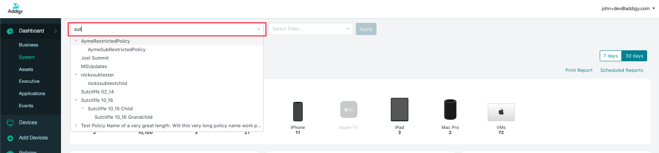Select the VMs device icon
659x153 pixels.
(501, 112)
